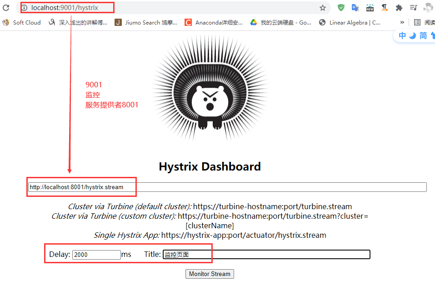Viewport: 435px width, 281px height.
Task: Open the site information icon in the address bar
Action: pyautogui.click(x=25, y=8)
